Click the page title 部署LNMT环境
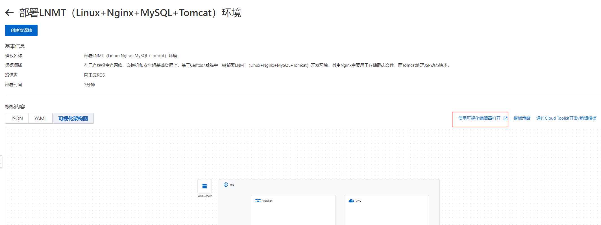 (130, 13)
